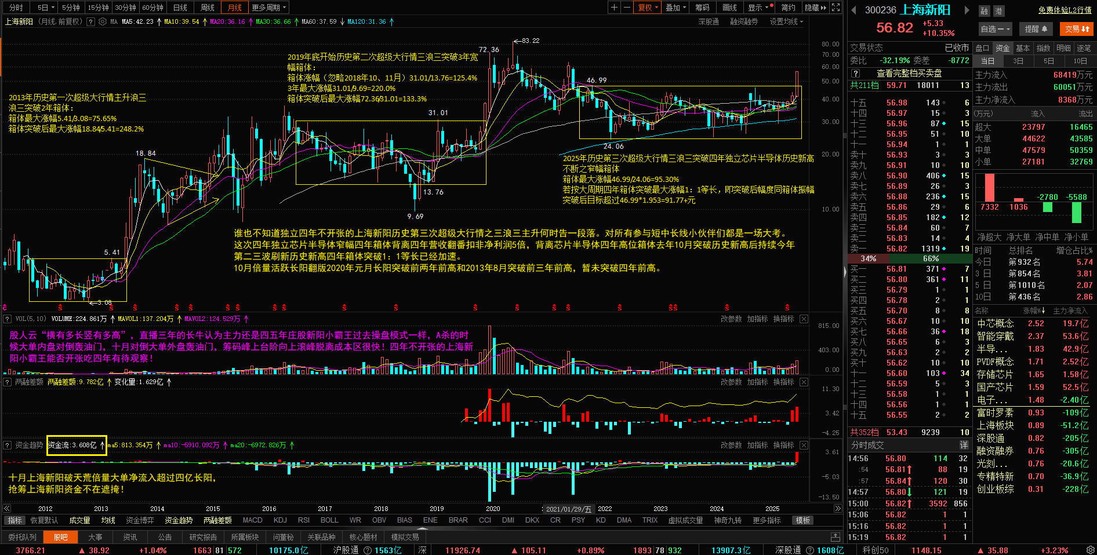This screenshot has width=1097, height=555.
Task: Open the 复权 adjustment dropdown
Action: click(648, 8)
